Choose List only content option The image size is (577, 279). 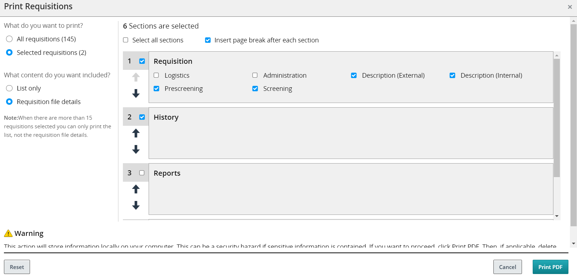coord(10,88)
